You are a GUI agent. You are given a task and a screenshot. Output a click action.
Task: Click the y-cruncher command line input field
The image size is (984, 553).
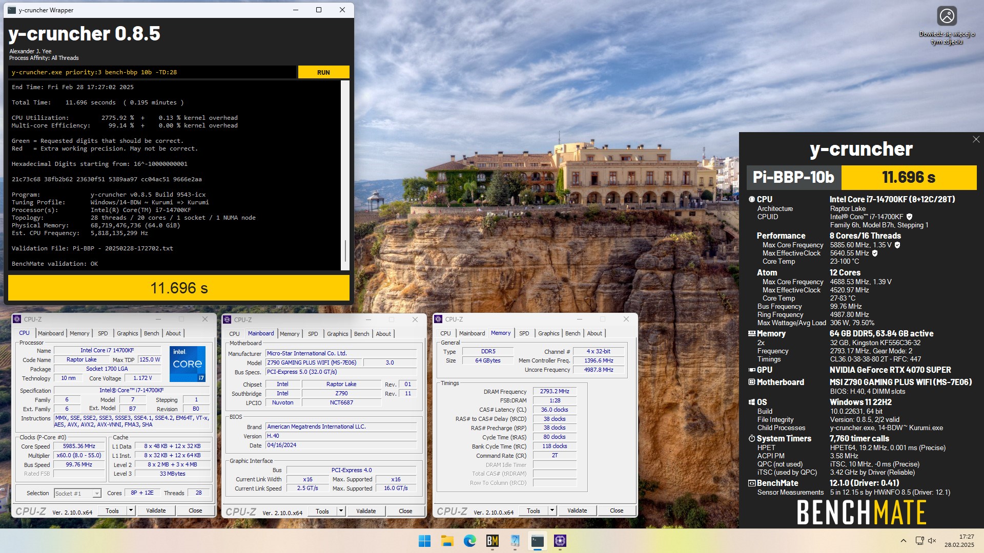(x=152, y=72)
